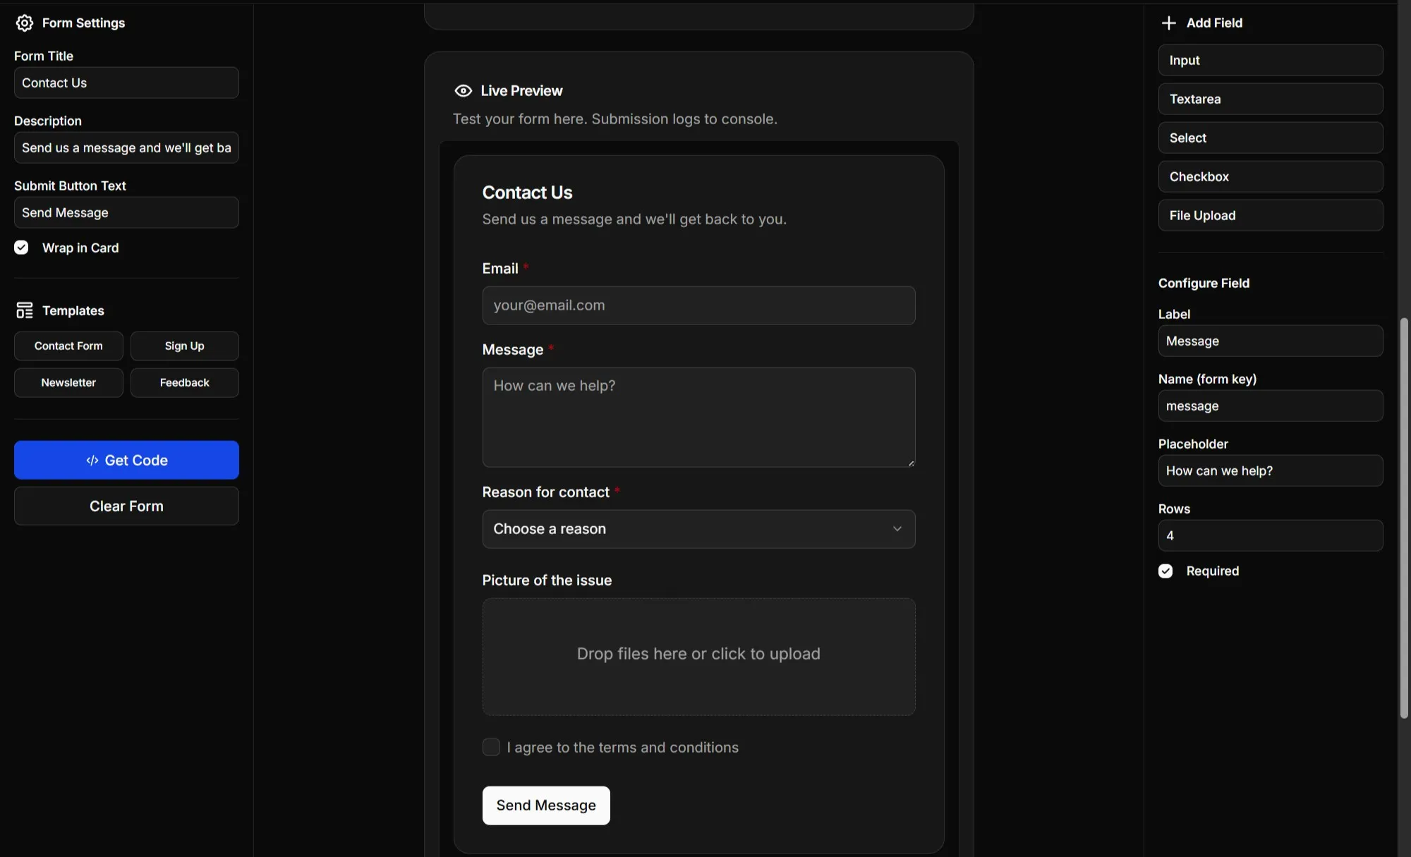Toggle the Wrap in Card checkbox

coord(21,247)
